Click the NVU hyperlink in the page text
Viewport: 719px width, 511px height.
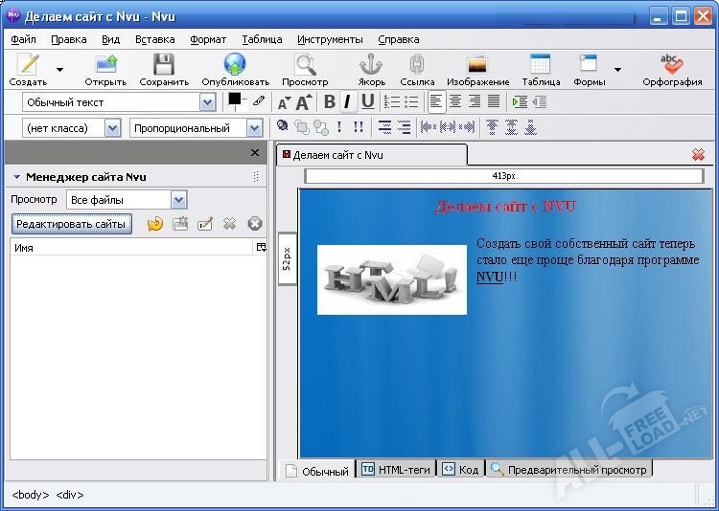pyautogui.click(x=489, y=277)
